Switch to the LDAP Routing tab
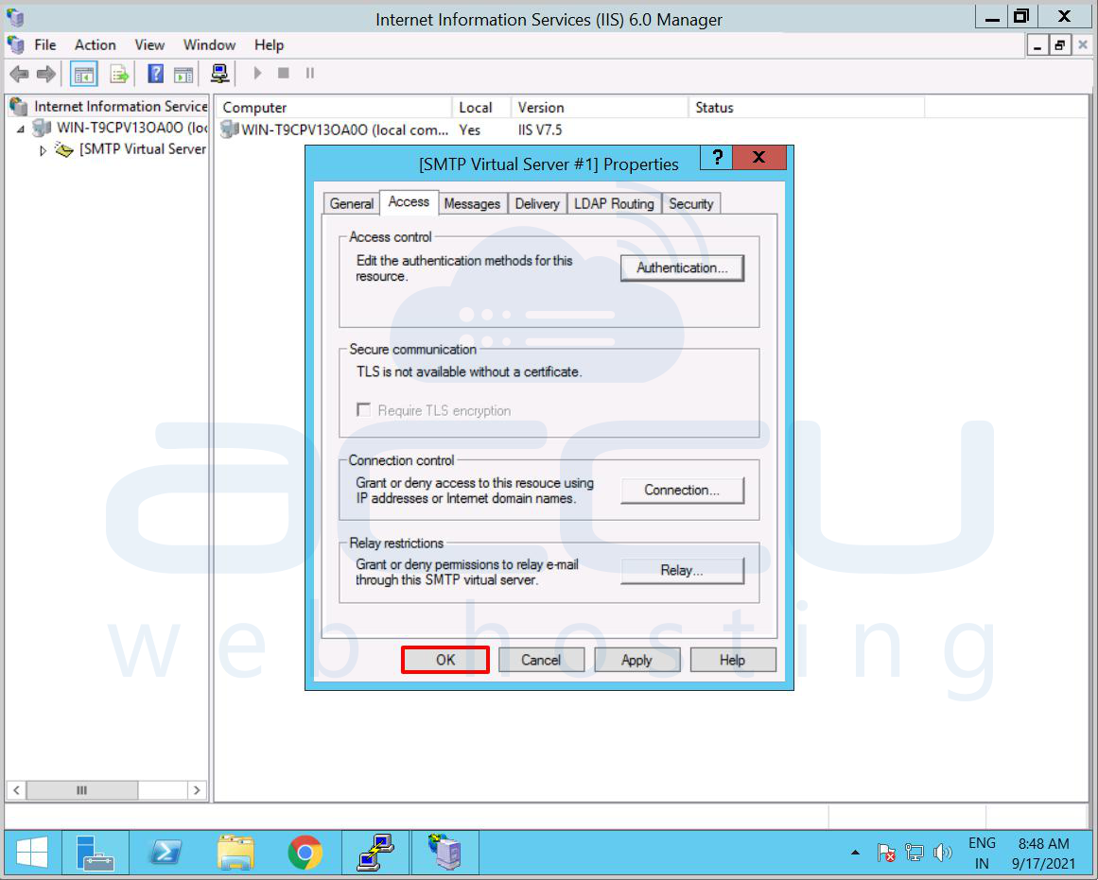This screenshot has width=1098, height=880. (x=614, y=204)
